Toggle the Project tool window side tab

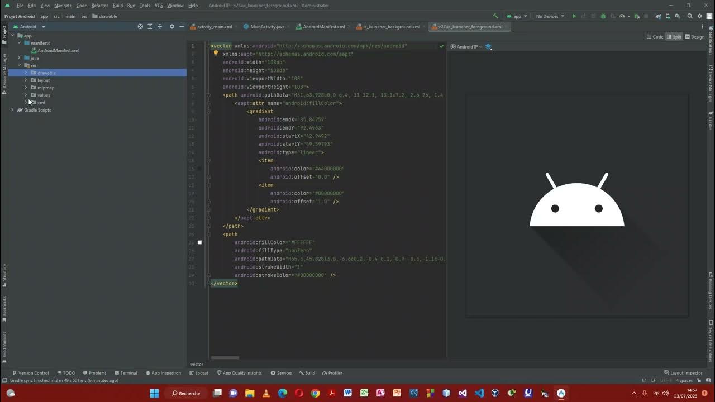4,35
